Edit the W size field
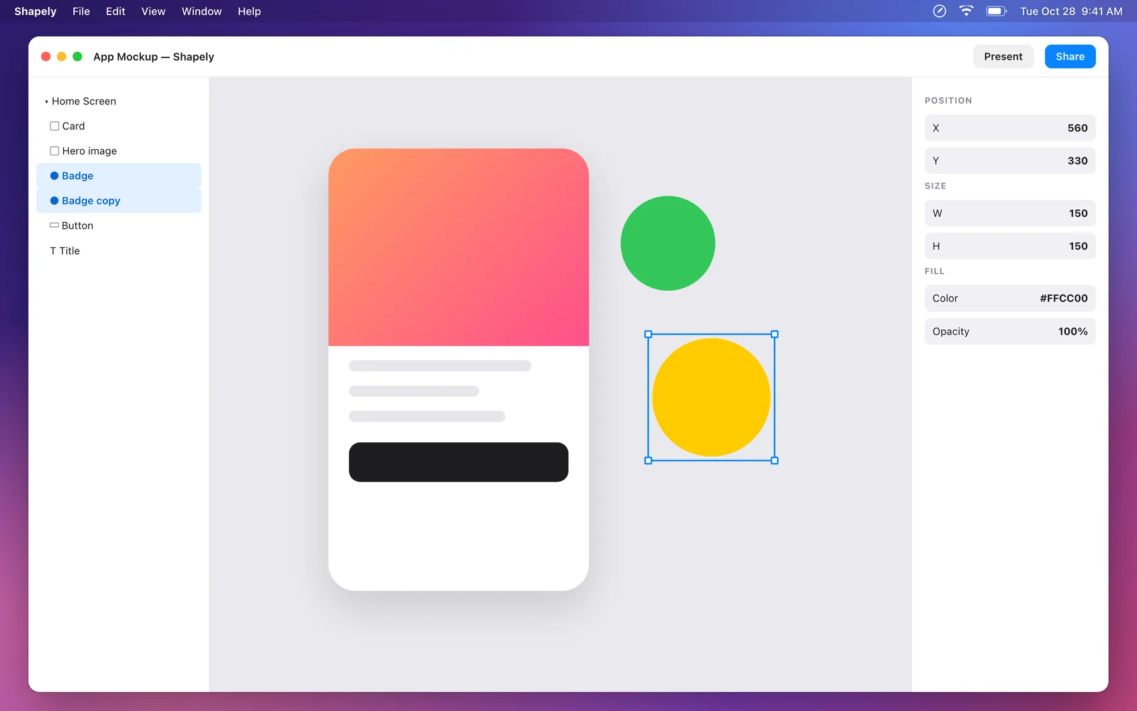This screenshot has width=1137, height=711. click(1010, 213)
